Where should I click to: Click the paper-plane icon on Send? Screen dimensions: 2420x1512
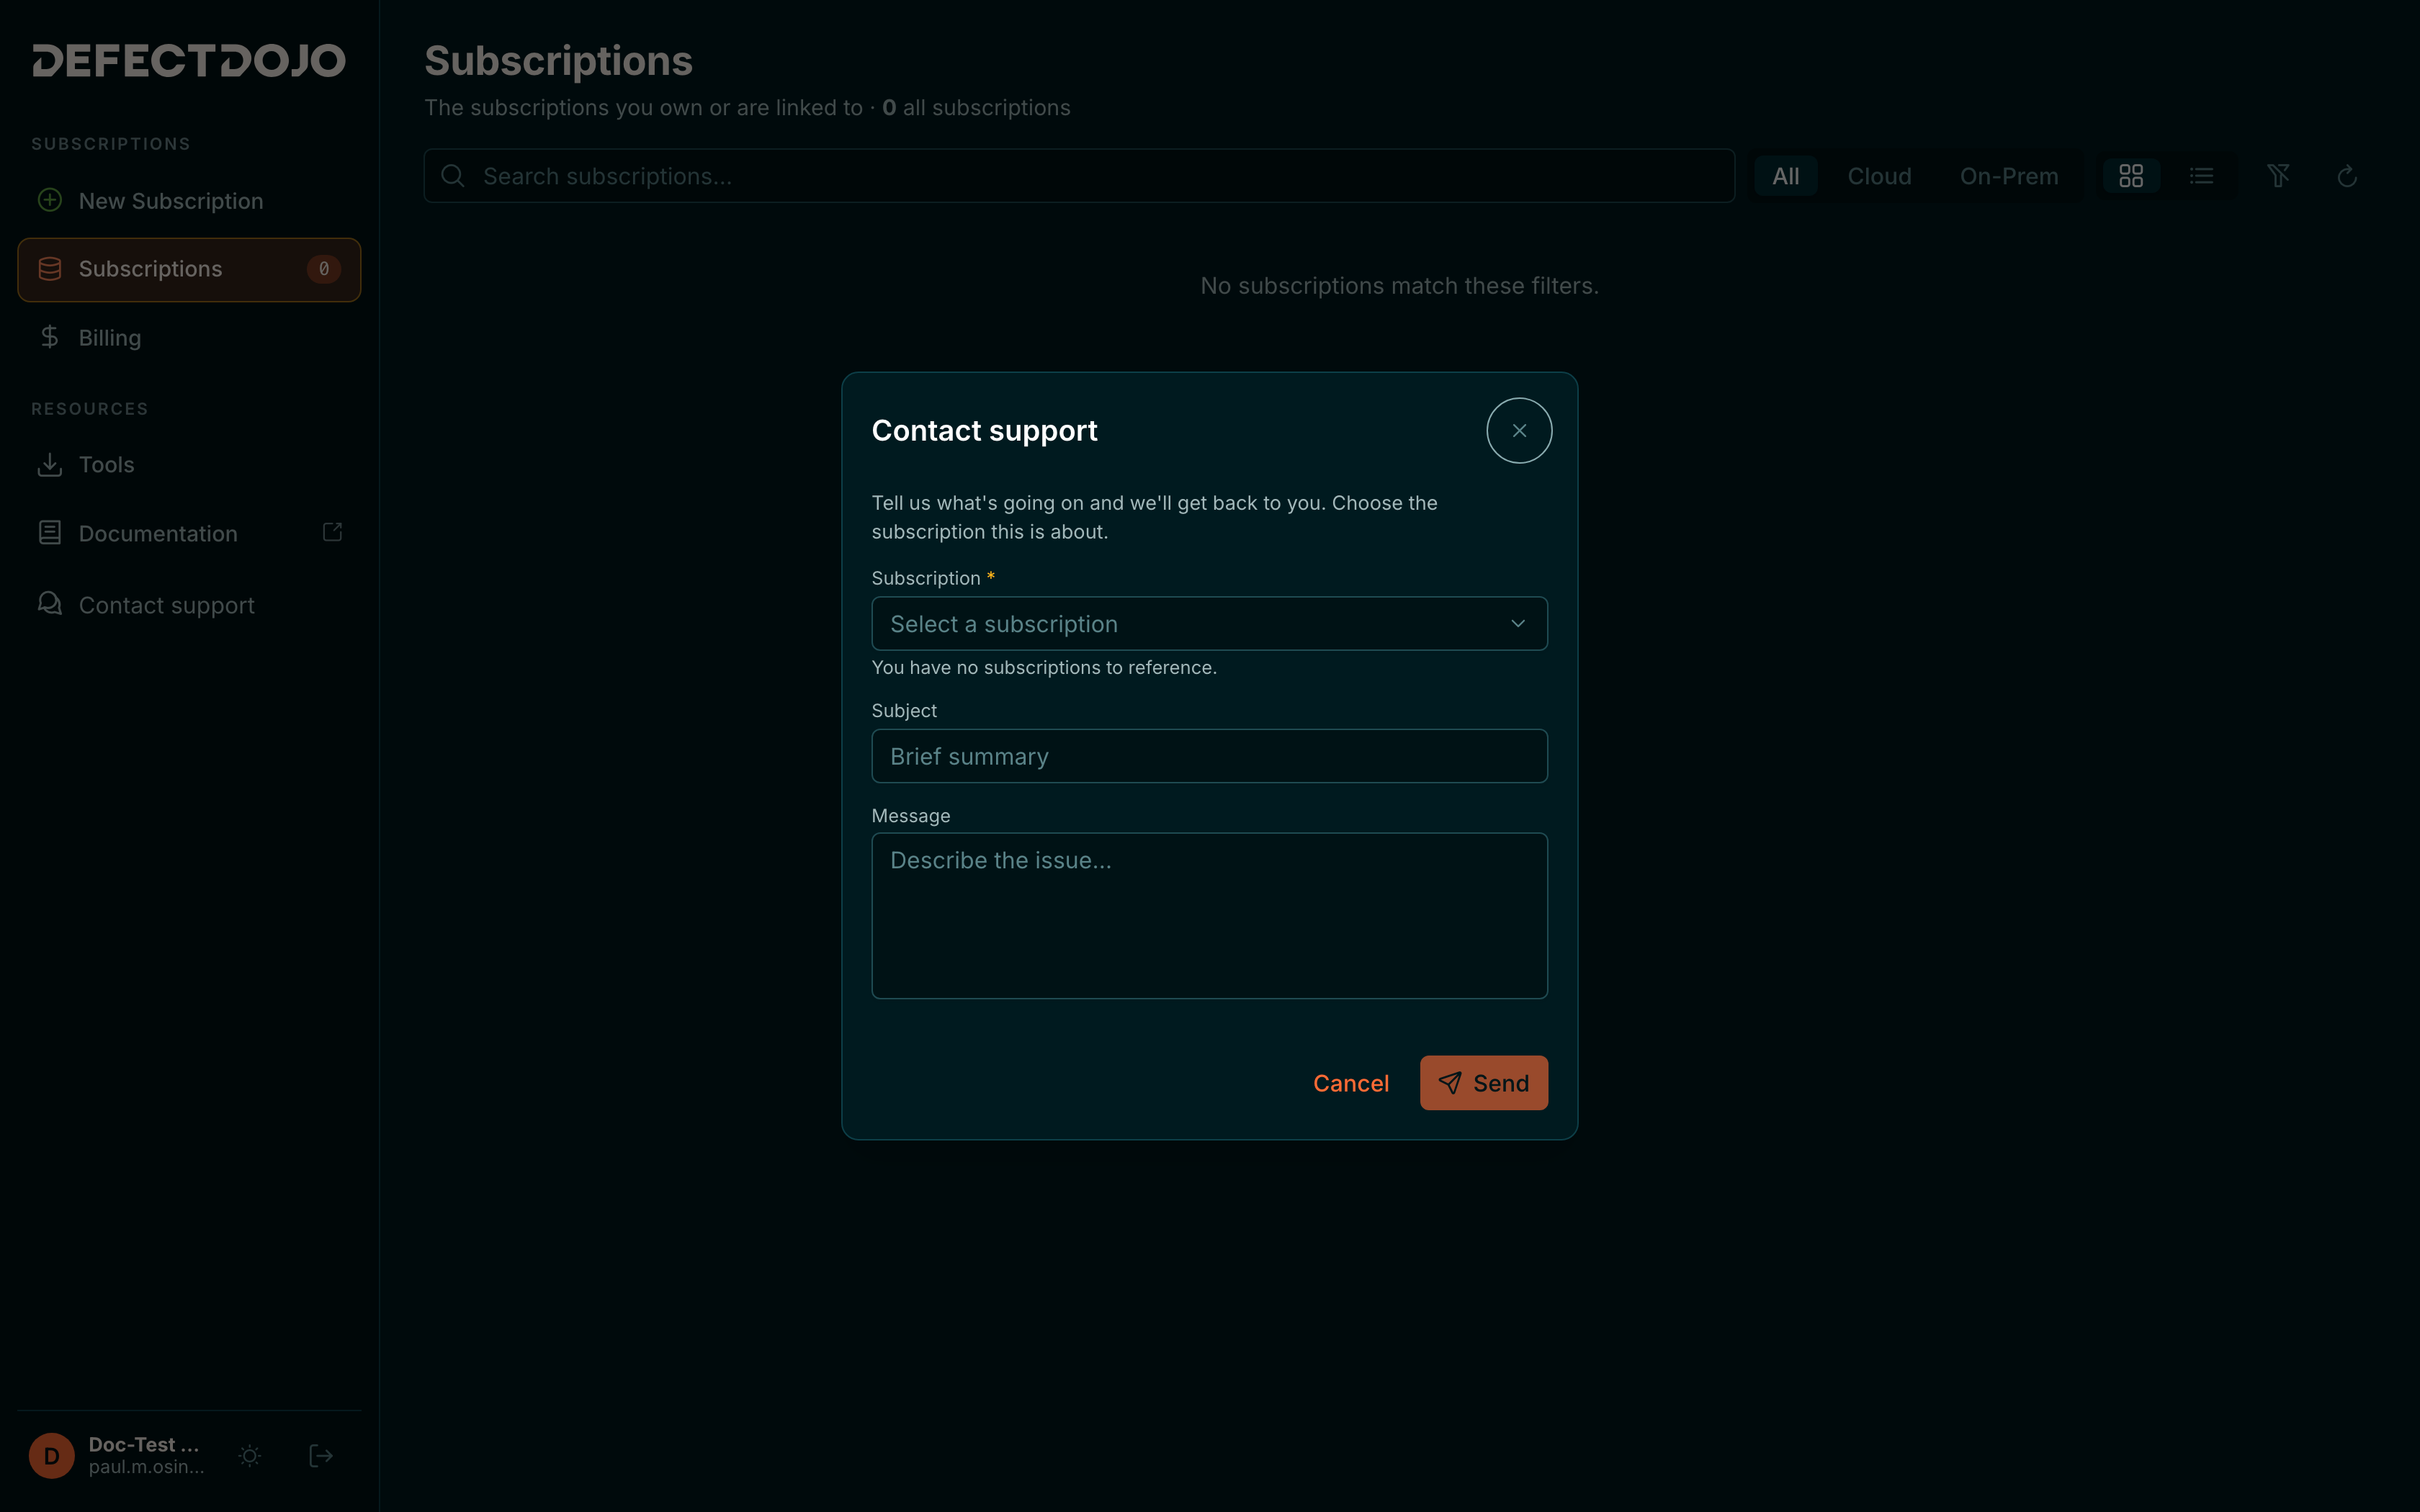coord(1450,1083)
